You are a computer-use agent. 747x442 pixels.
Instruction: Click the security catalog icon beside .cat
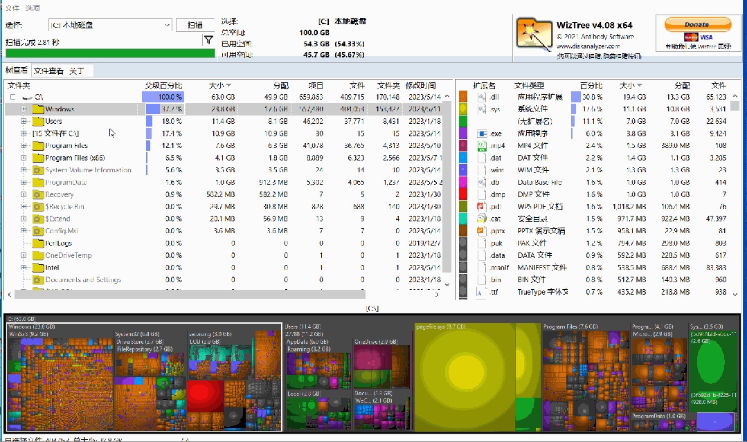[480, 219]
